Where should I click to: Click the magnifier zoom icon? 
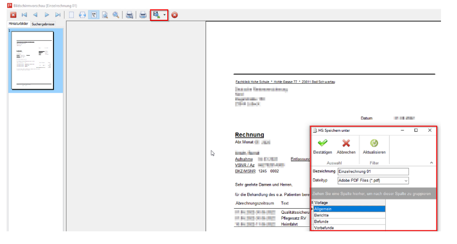pos(116,15)
